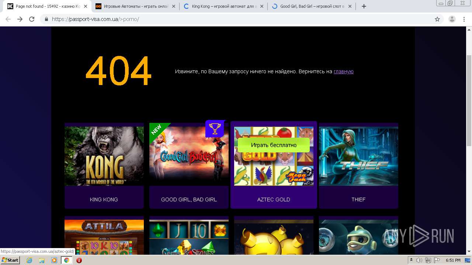Close the 'Good Girl, Bad Girl' tab
472x265 pixels.
pos(350,6)
